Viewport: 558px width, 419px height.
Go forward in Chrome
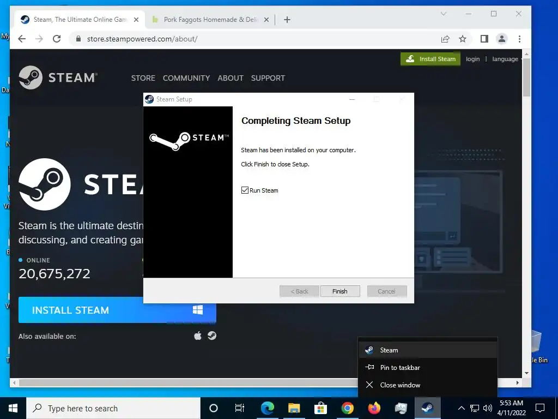click(x=39, y=39)
